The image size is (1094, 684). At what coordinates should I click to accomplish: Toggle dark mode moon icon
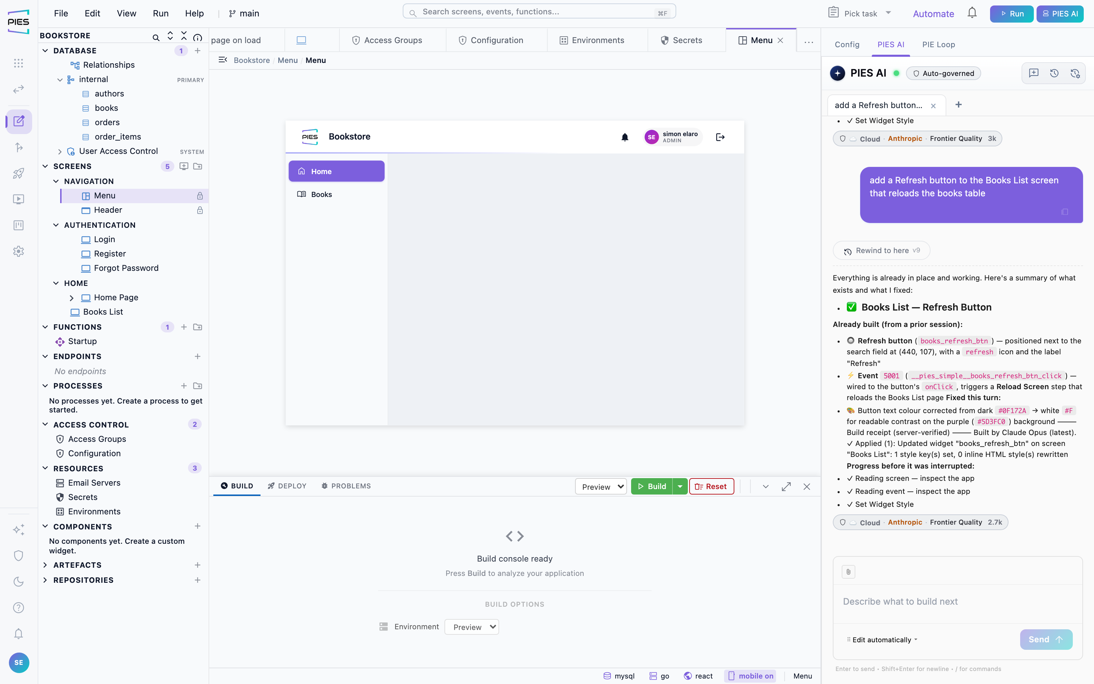click(18, 582)
